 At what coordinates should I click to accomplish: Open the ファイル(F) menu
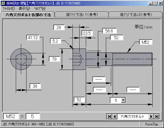tap(9, 8)
